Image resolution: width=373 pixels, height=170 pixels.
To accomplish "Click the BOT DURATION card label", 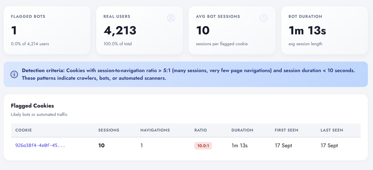I will coord(305,17).
